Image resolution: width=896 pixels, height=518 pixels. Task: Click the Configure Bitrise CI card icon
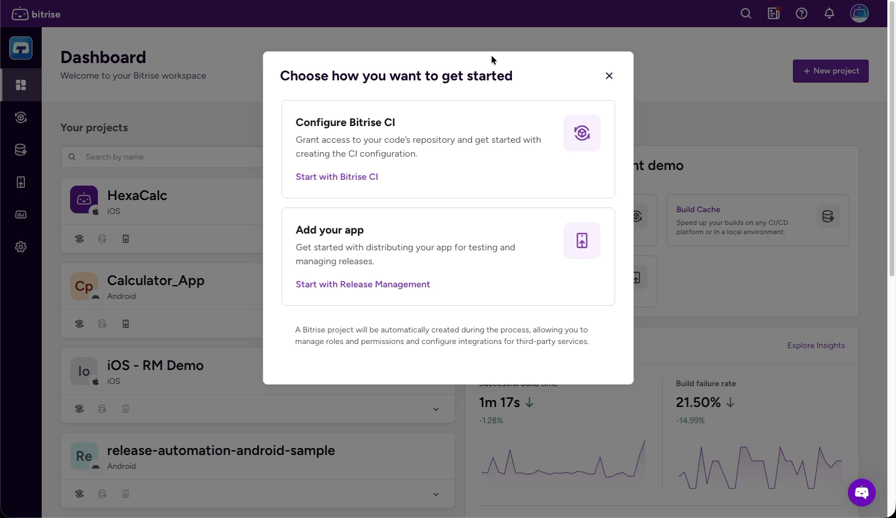click(x=582, y=133)
